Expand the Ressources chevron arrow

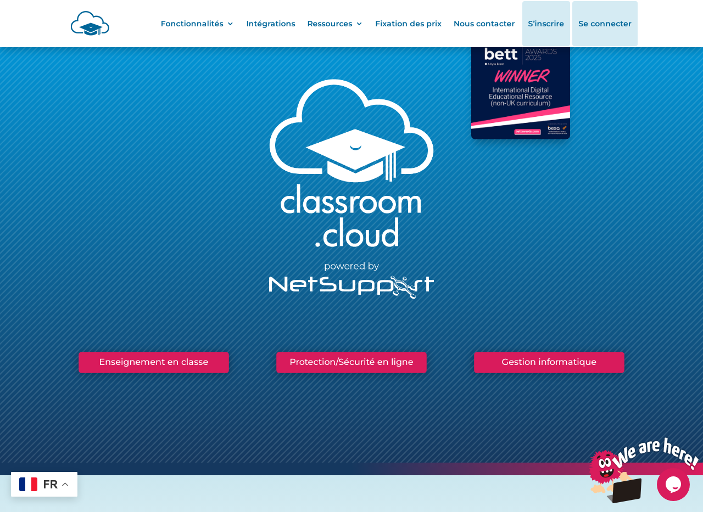pyautogui.click(x=359, y=24)
